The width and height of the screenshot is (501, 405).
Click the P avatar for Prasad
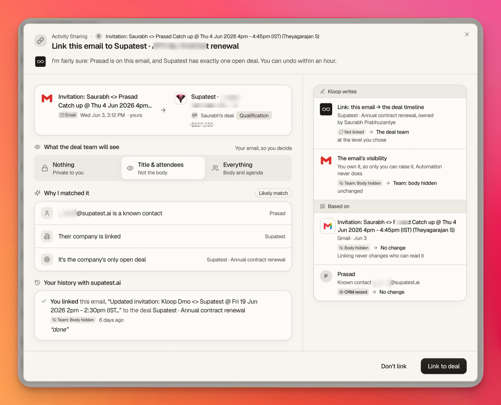(x=326, y=276)
